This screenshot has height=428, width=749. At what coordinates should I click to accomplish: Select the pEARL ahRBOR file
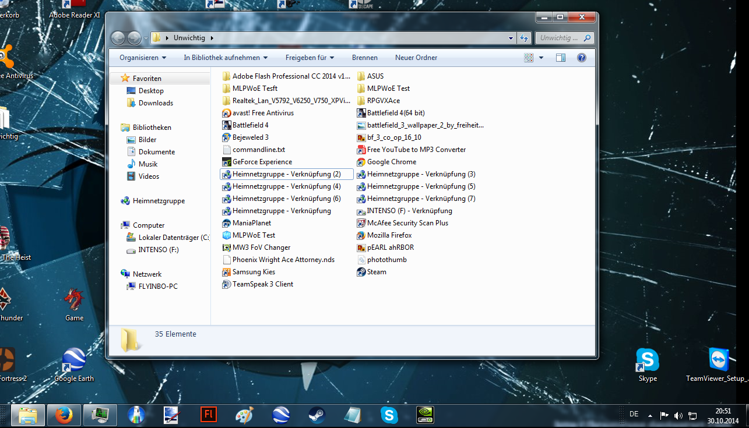coord(386,247)
